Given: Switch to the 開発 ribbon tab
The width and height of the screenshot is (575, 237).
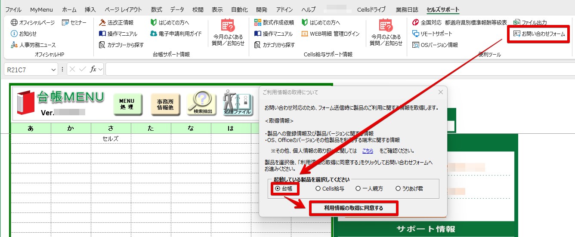Looking at the screenshot, I should [x=262, y=9].
